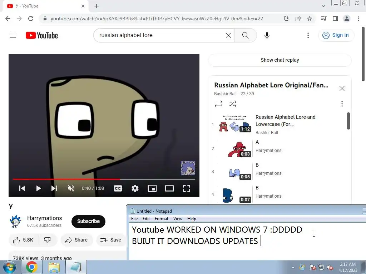Open Harrymations channel name link
This screenshot has height=274, width=366.
point(45,218)
